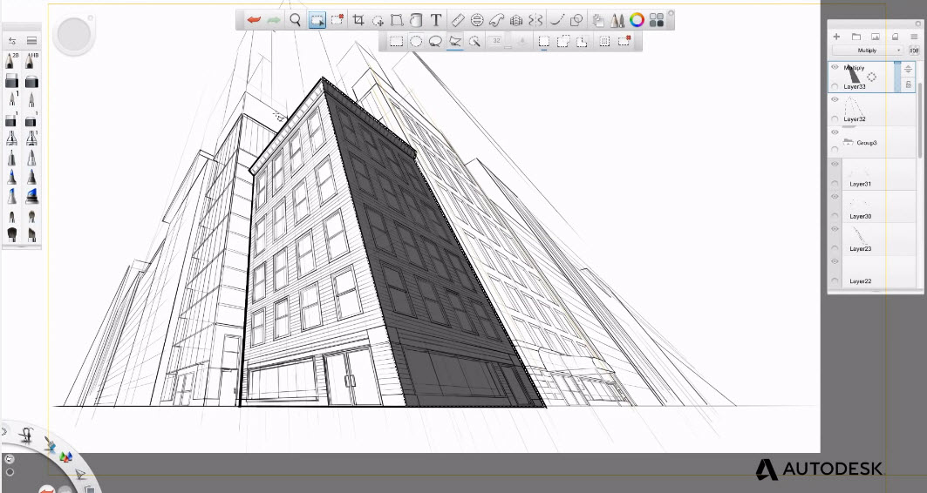This screenshot has width=927, height=493.
Task: Choose Polyline selection mode
Action: [x=455, y=41]
